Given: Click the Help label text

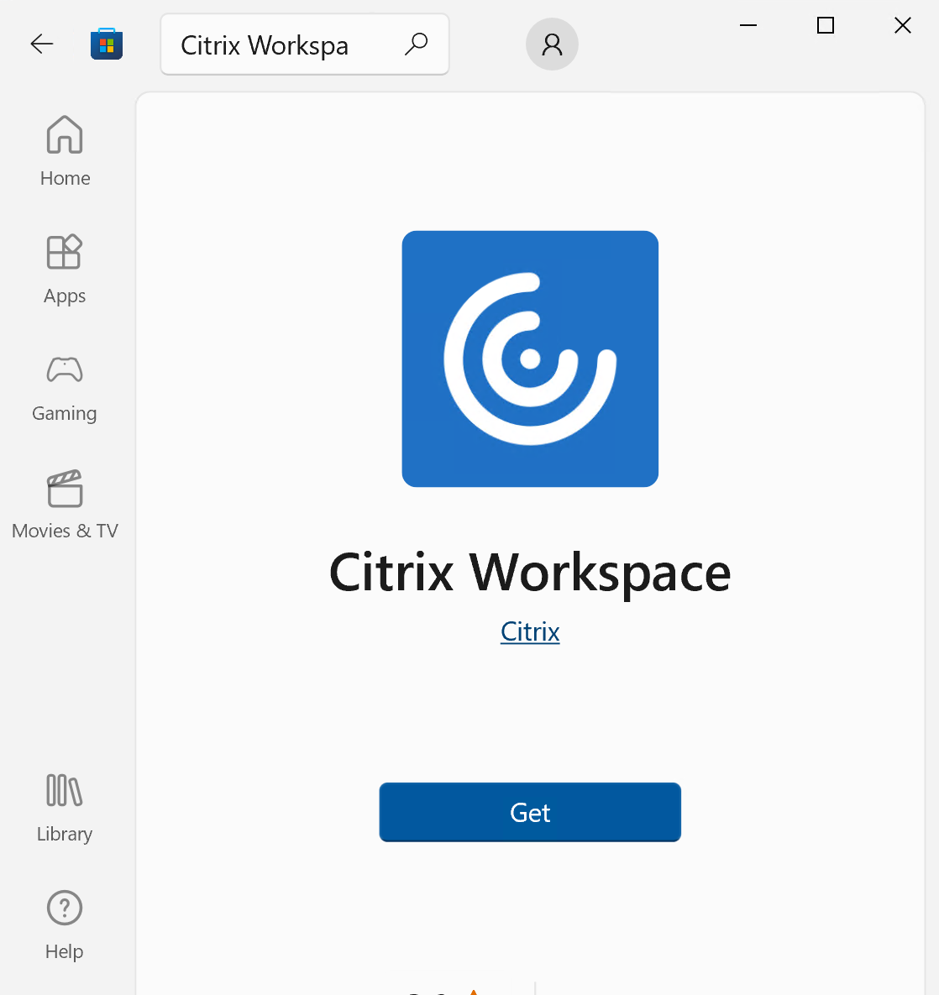Looking at the screenshot, I should click(x=65, y=951).
